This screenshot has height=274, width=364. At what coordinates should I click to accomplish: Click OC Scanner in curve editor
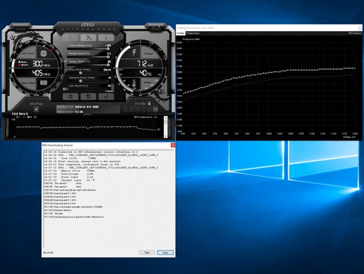coord(355,34)
